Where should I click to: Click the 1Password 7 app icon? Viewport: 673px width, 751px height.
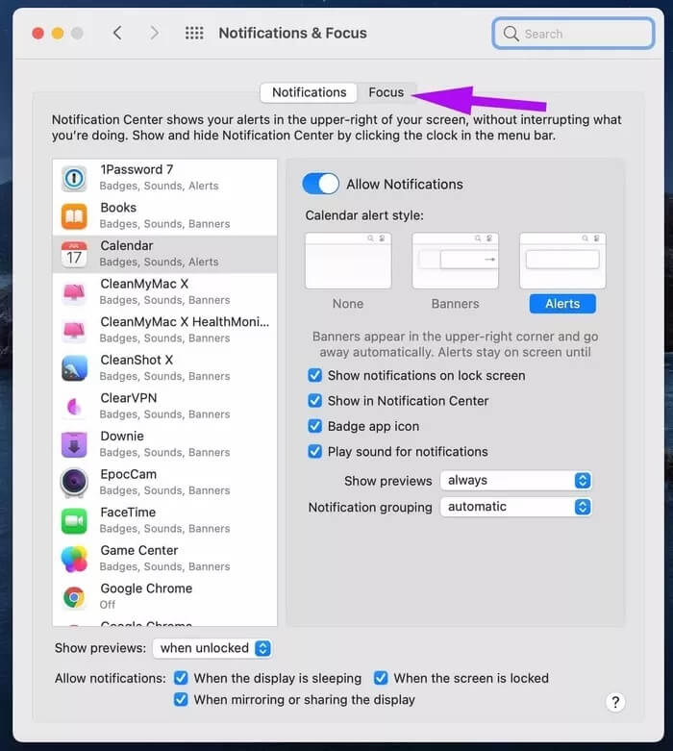[x=74, y=178]
